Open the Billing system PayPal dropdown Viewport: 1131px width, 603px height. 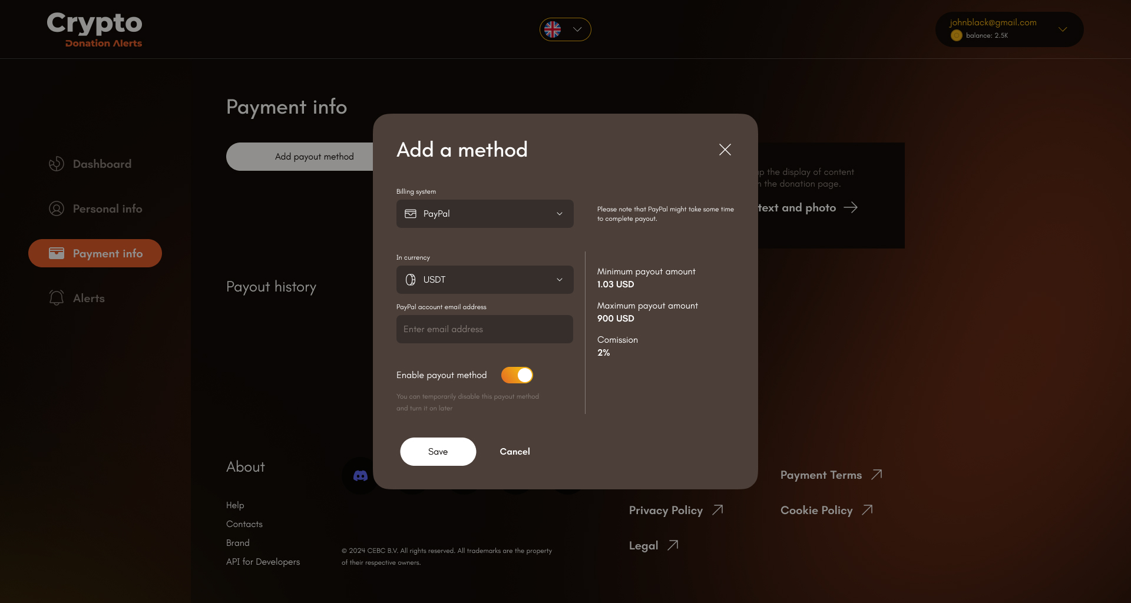pos(484,214)
